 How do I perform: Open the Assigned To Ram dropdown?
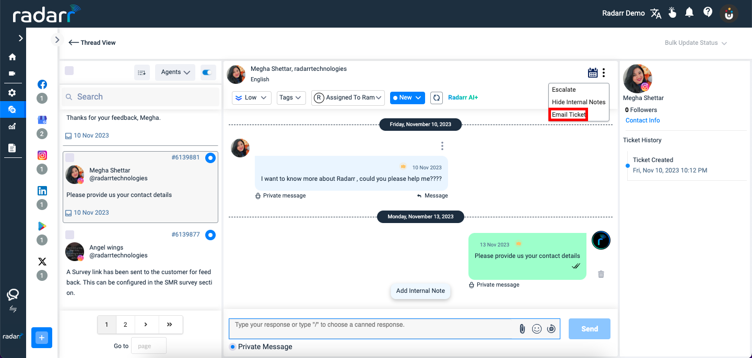tap(348, 97)
